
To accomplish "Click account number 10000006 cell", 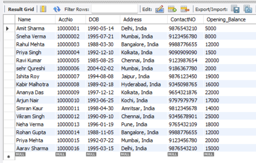I will pos(70,69).
